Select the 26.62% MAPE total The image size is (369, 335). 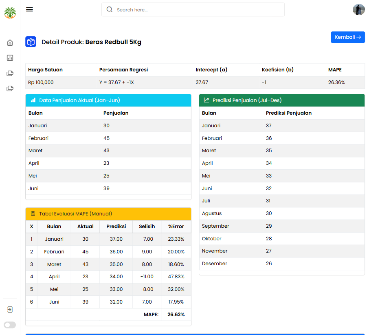click(176, 315)
